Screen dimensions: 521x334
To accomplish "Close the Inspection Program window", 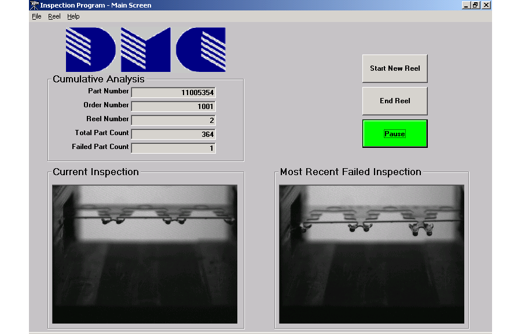I will (486, 5).
